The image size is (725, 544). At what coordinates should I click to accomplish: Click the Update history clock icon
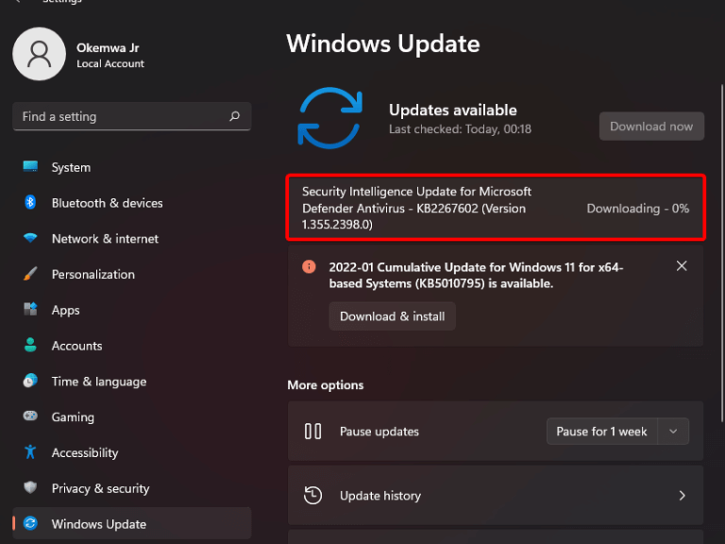pyautogui.click(x=313, y=496)
